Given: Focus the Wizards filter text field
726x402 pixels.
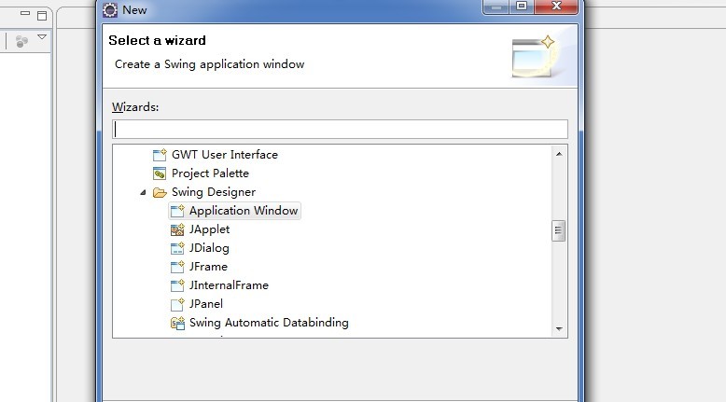Looking at the screenshot, I should [x=340, y=129].
